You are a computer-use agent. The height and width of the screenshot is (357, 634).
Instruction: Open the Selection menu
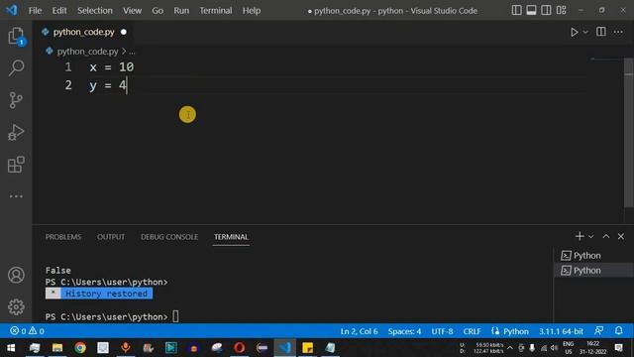(95, 11)
